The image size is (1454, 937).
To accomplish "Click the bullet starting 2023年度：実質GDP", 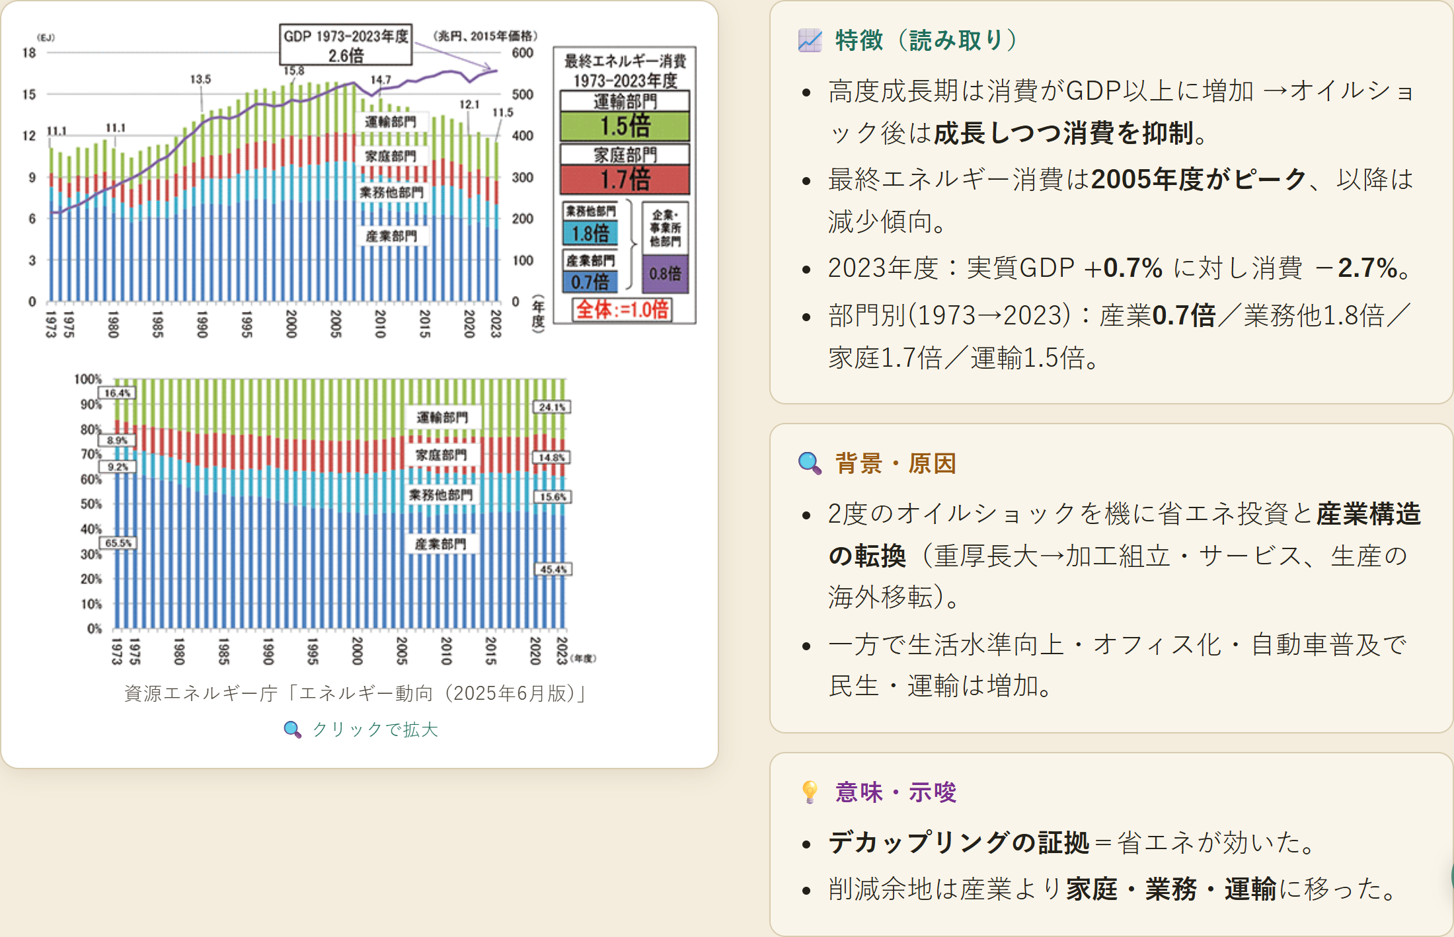I will point(1120,268).
